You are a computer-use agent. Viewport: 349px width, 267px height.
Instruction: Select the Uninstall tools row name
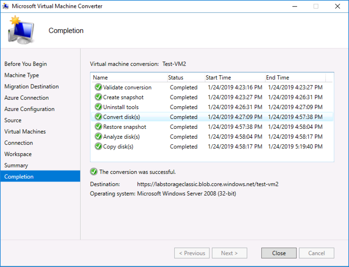pos(121,107)
